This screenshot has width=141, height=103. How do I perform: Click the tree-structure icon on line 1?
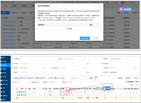(23, 92)
